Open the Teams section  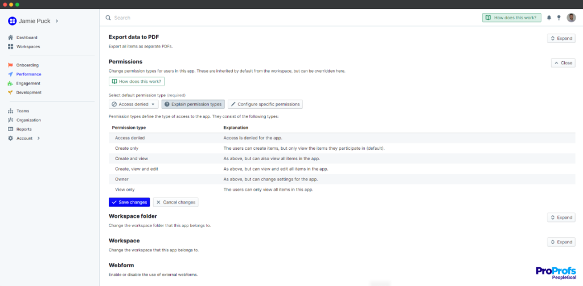(23, 111)
